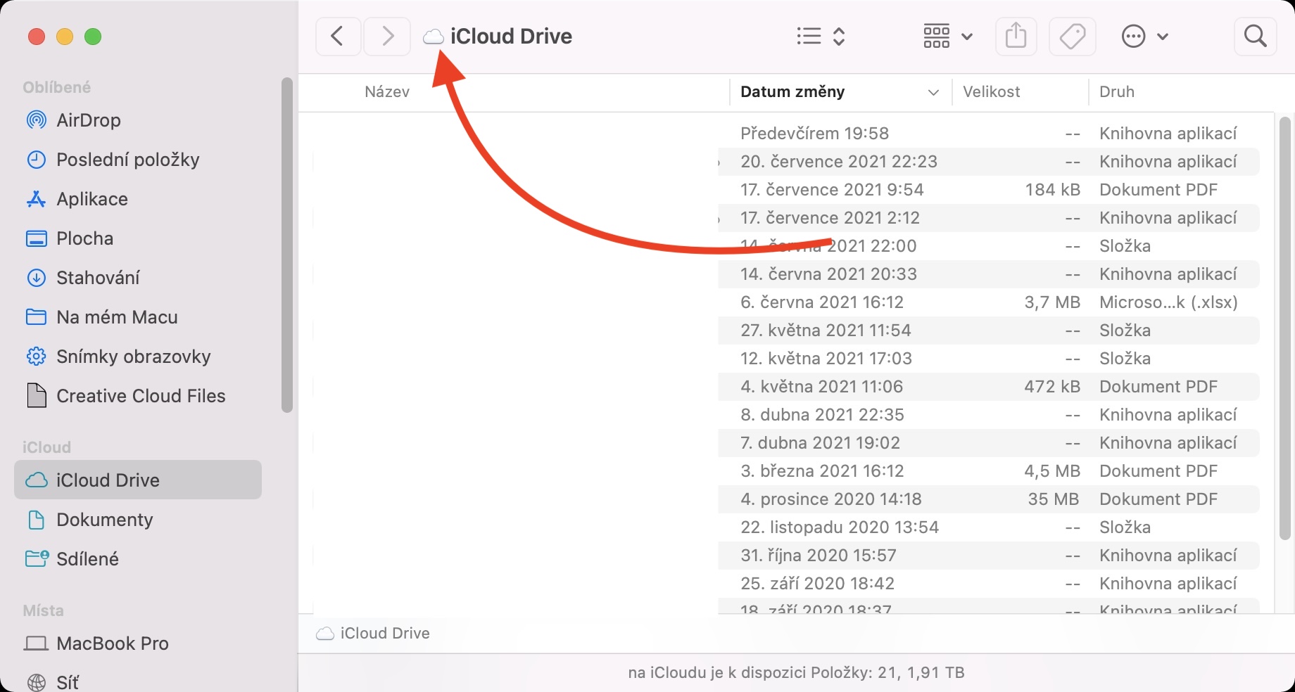Select iCloud Drive in the sidebar
Screen dimensions: 1295x692
[x=108, y=480]
